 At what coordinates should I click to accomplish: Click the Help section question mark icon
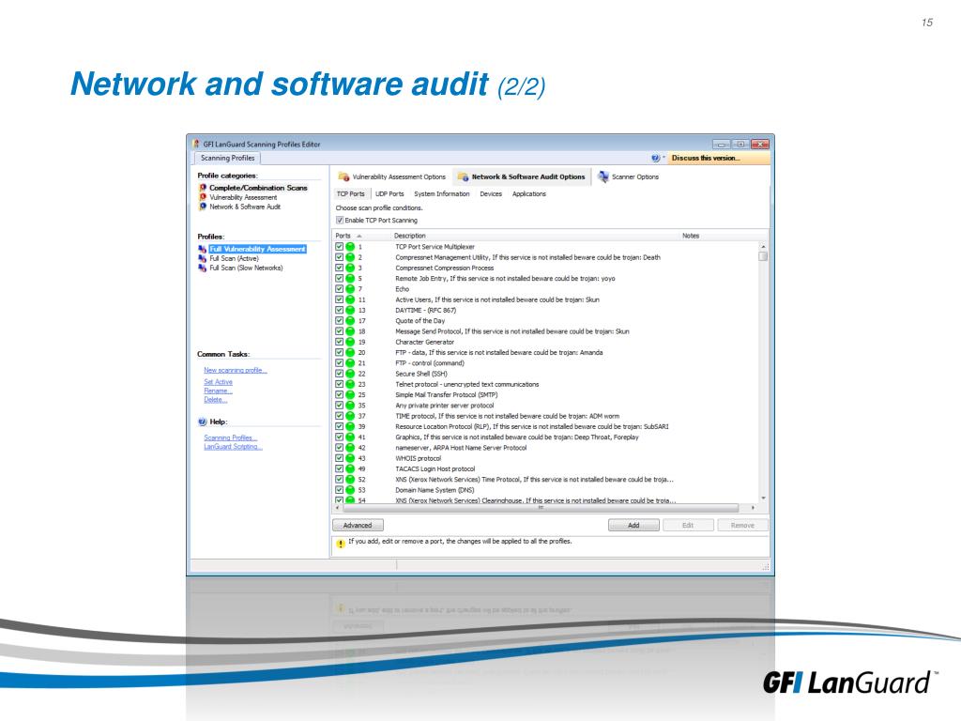pyautogui.click(x=203, y=422)
